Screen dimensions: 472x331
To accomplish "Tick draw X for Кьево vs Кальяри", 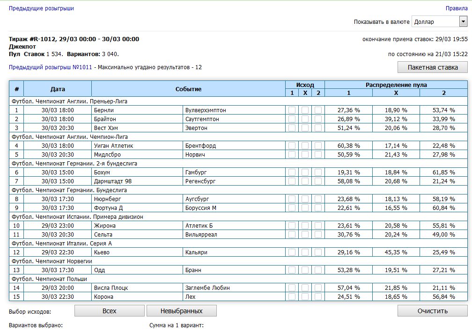I will pyautogui.click(x=305, y=252).
